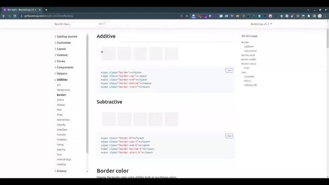This screenshot has width=329, height=185.
Task: Jump to Mixins in On this page
Action: pos(248,81)
